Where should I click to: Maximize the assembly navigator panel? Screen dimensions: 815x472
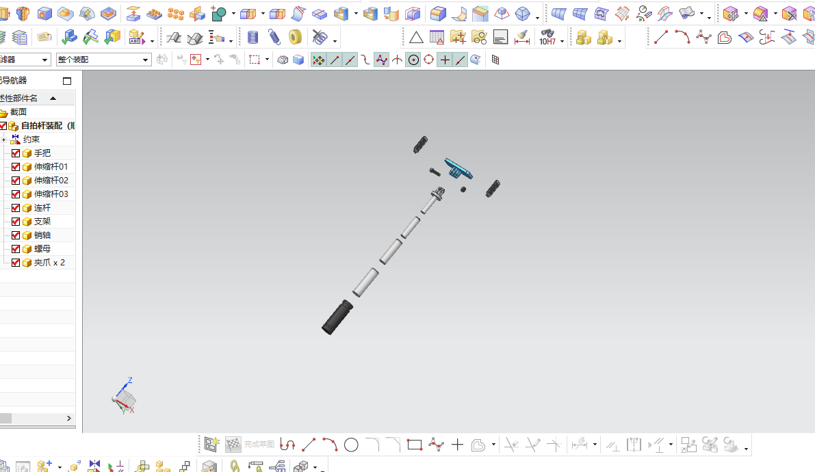pos(67,81)
